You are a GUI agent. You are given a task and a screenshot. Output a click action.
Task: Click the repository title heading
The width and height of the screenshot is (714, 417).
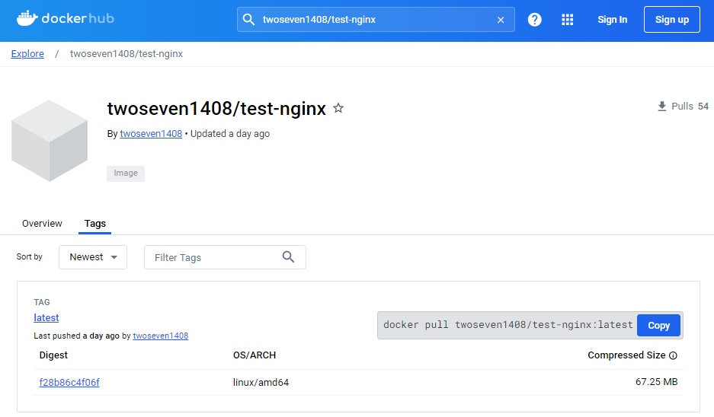pos(216,109)
